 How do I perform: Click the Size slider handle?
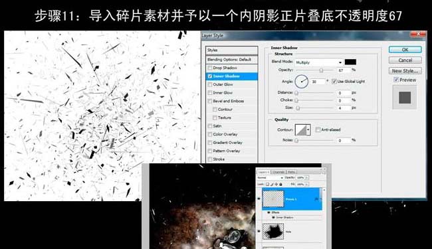pos(298,108)
